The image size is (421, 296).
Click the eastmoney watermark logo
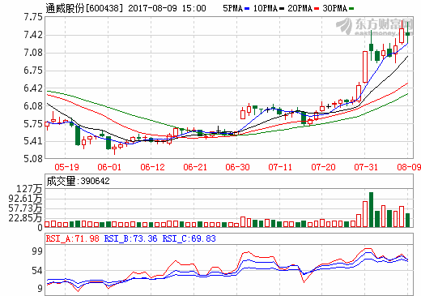(x=375, y=27)
